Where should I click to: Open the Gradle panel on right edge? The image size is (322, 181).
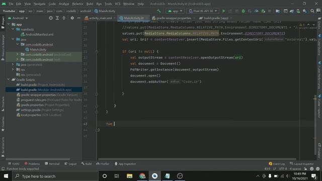coord(319,23)
